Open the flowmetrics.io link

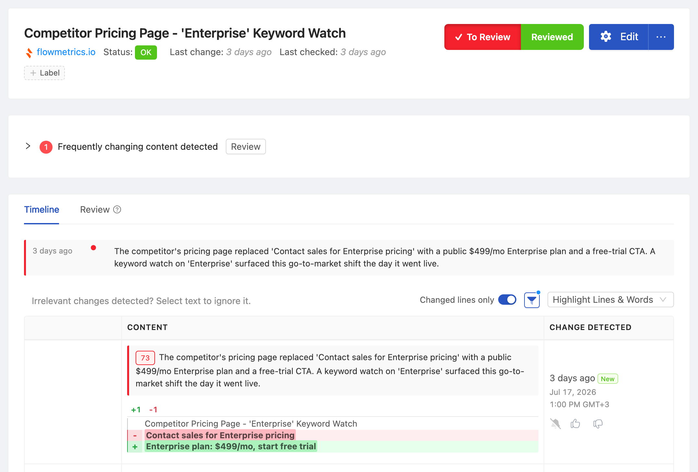click(66, 52)
